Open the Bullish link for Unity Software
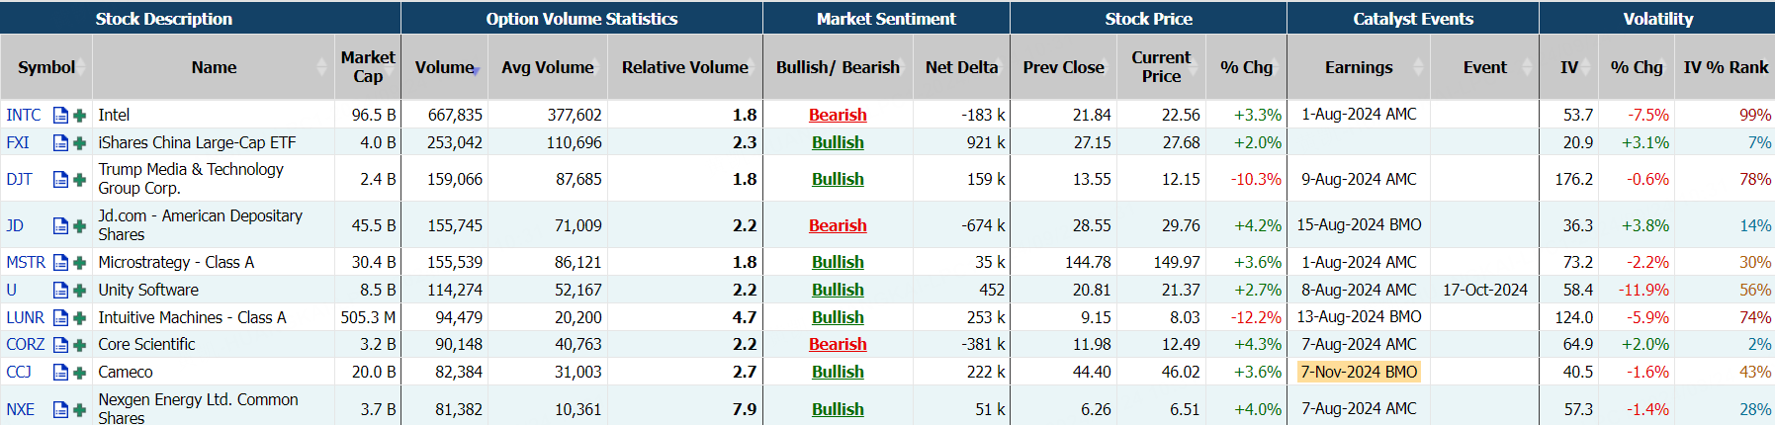The width and height of the screenshot is (1775, 425). pyautogui.click(x=838, y=291)
